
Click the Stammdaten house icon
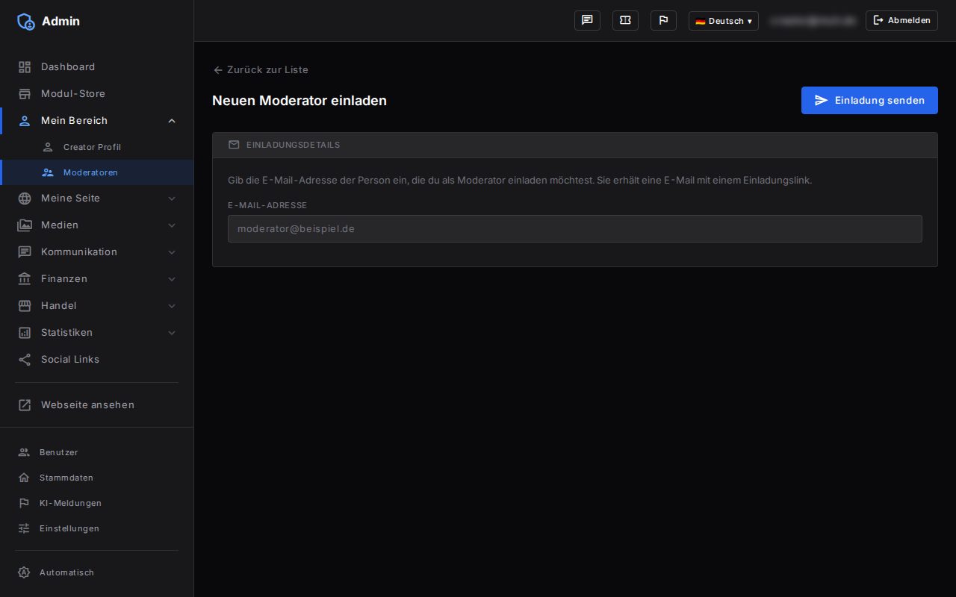[24, 478]
